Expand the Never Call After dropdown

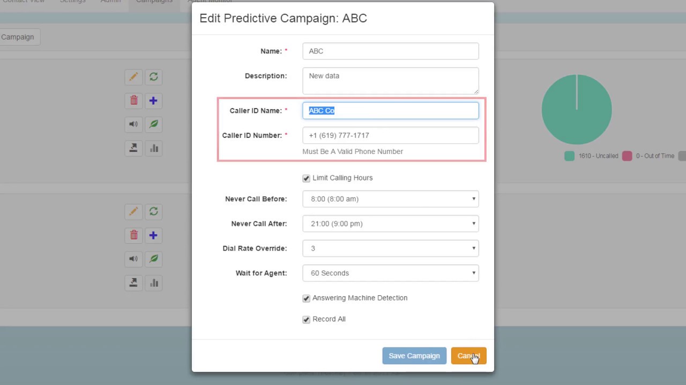tap(390, 224)
